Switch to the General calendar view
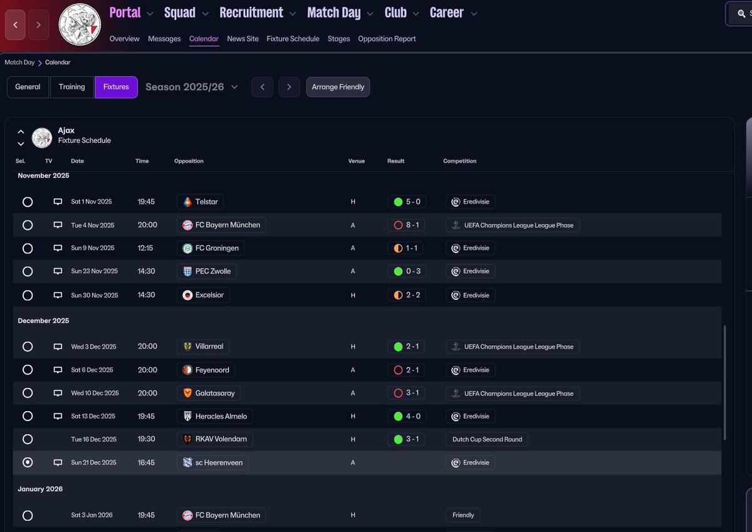The height and width of the screenshot is (532, 752). [x=28, y=87]
